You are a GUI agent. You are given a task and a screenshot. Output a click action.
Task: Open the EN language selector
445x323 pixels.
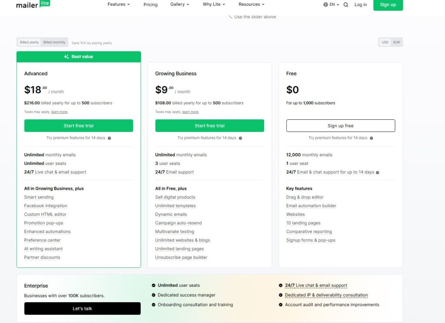pos(331,4)
